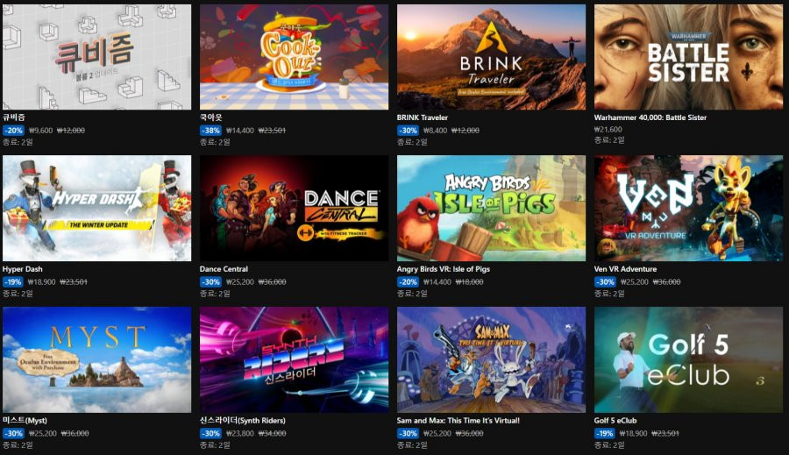The width and height of the screenshot is (789, 455).
Task: Click the Sam and Max: This Time It's Virtual! title
Action: pos(458,420)
